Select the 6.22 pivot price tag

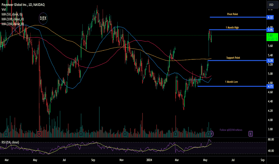(x=270, y=17)
